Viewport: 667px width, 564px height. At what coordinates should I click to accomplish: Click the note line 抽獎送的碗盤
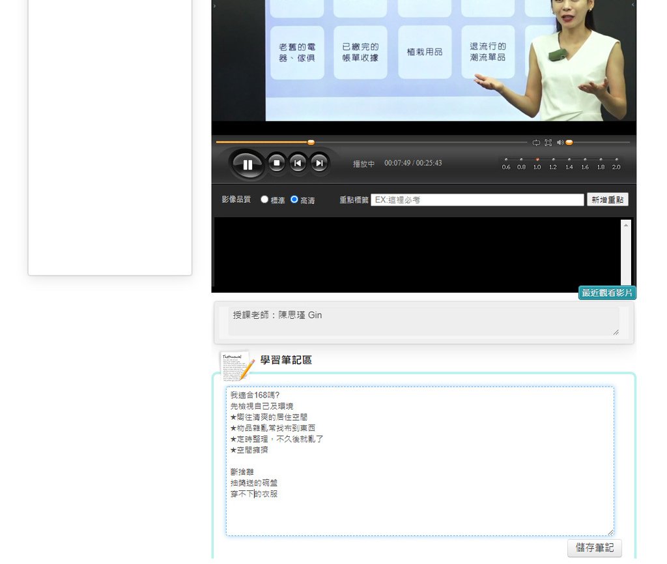coord(254,483)
